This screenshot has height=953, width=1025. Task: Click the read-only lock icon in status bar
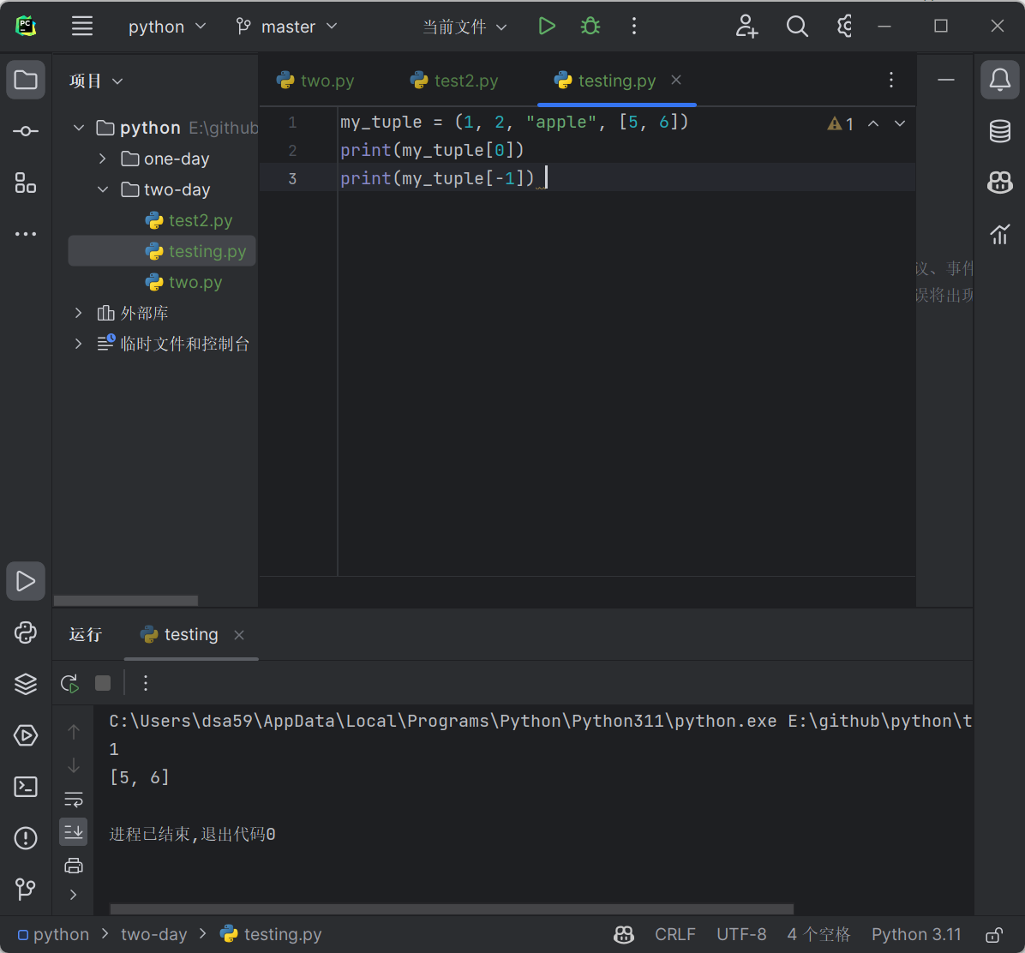[993, 935]
